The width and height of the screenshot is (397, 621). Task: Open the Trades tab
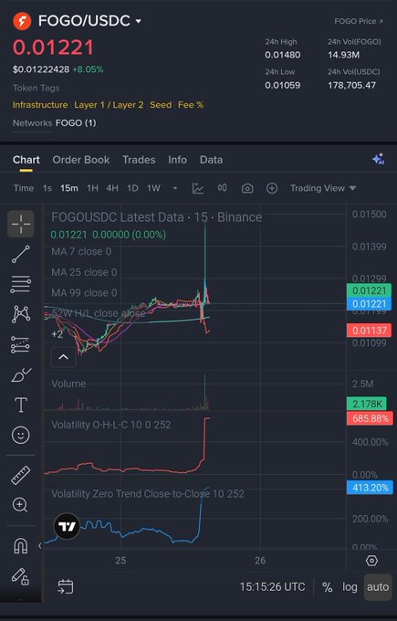click(x=139, y=160)
